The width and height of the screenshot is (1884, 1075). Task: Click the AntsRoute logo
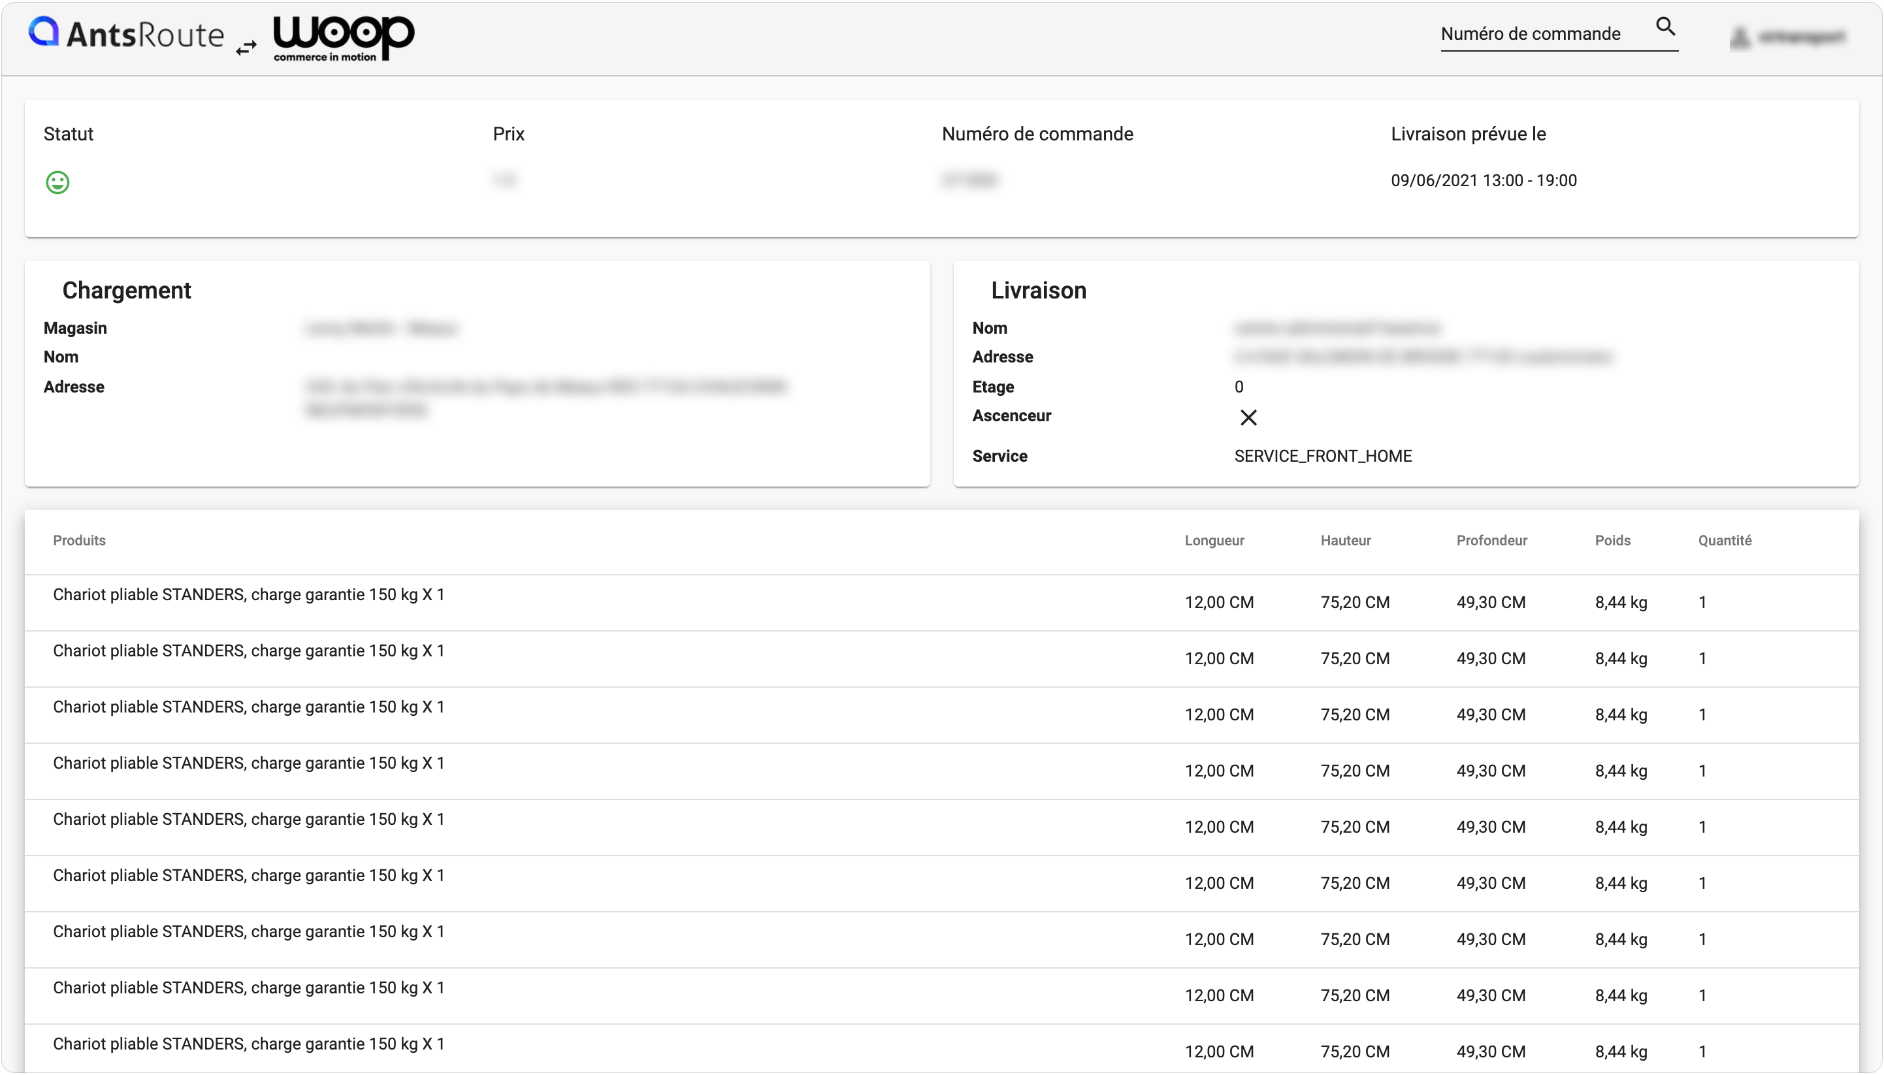pyautogui.click(x=125, y=34)
